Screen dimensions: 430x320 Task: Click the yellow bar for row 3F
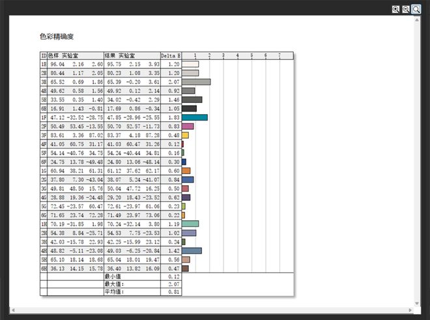tap(185, 135)
